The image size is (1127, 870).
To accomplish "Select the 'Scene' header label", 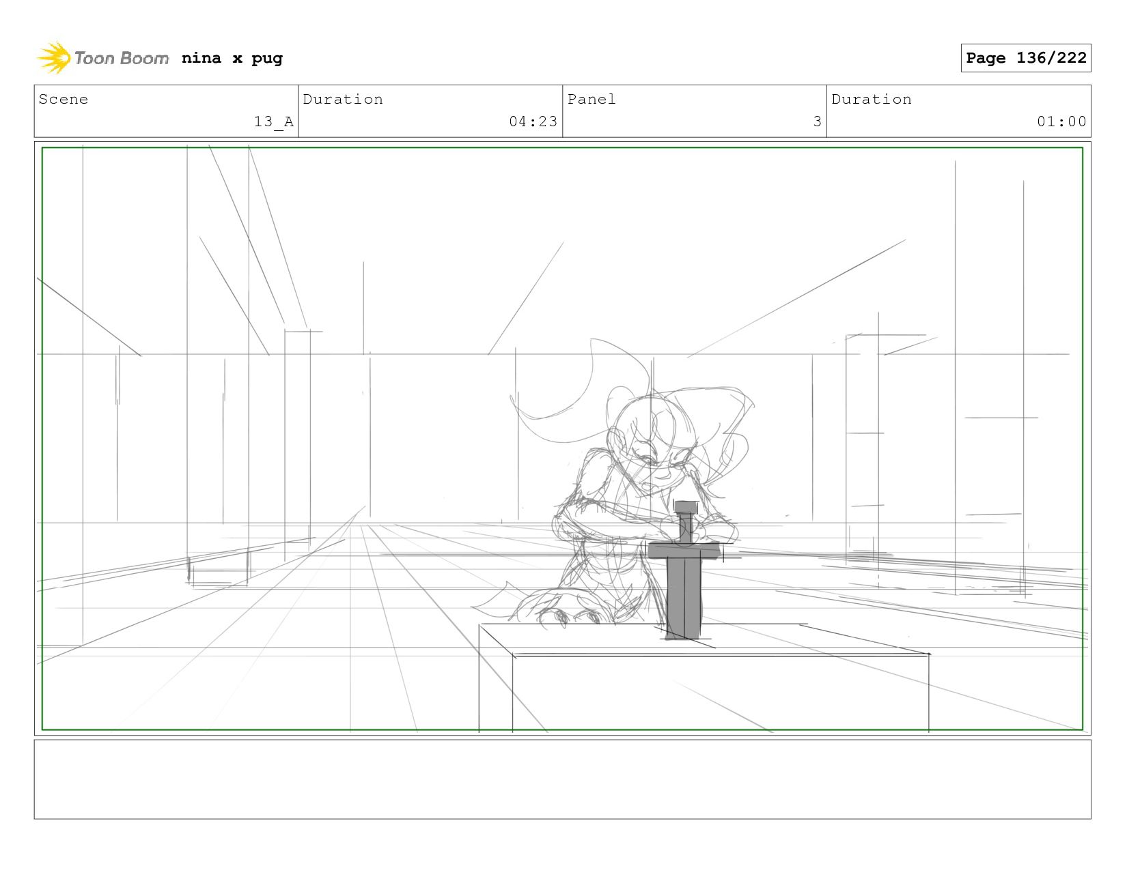I will 64,99.
